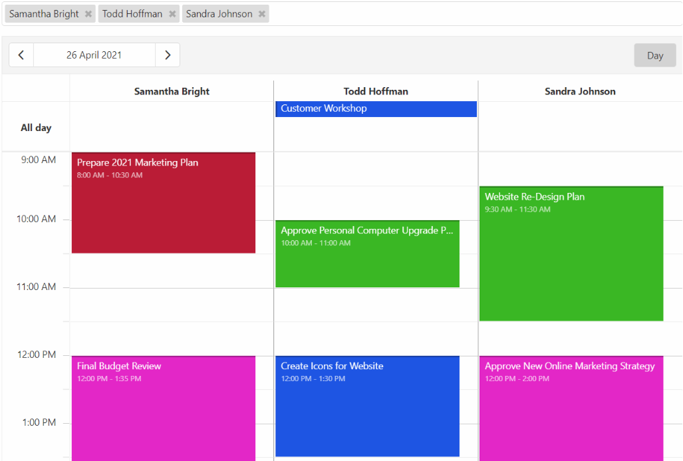The width and height of the screenshot is (683, 461).
Task: Go to the previous day arrow
Action: click(21, 55)
